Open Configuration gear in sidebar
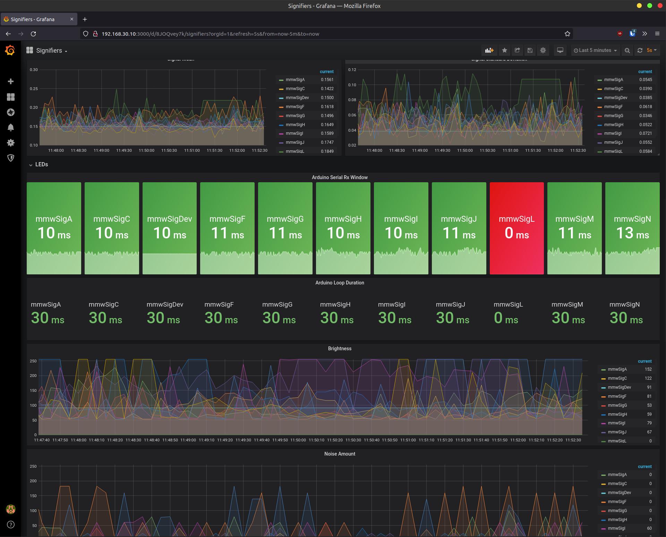Image resolution: width=666 pixels, height=537 pixels. pos(11,143)
